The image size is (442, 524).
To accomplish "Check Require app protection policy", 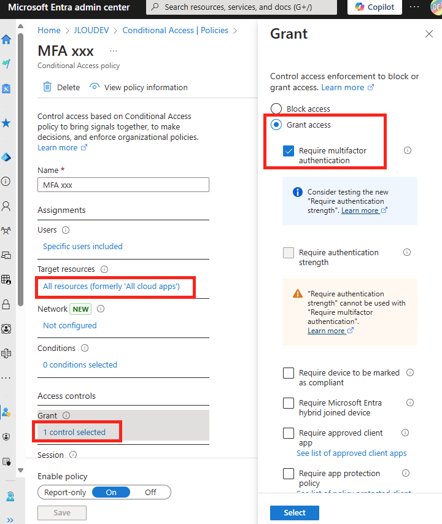I will coord(288,474).
